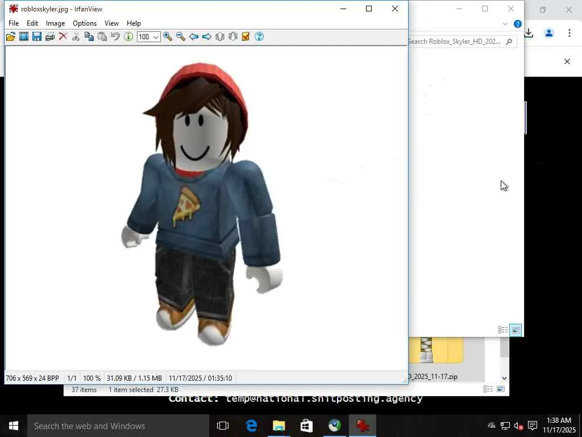Open the muted volume tray icon

pos(518,426)
